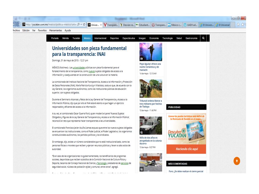Open the fallen motorcycle photo thumbnail
Viewport: 259px width, 194px height.
151,162
